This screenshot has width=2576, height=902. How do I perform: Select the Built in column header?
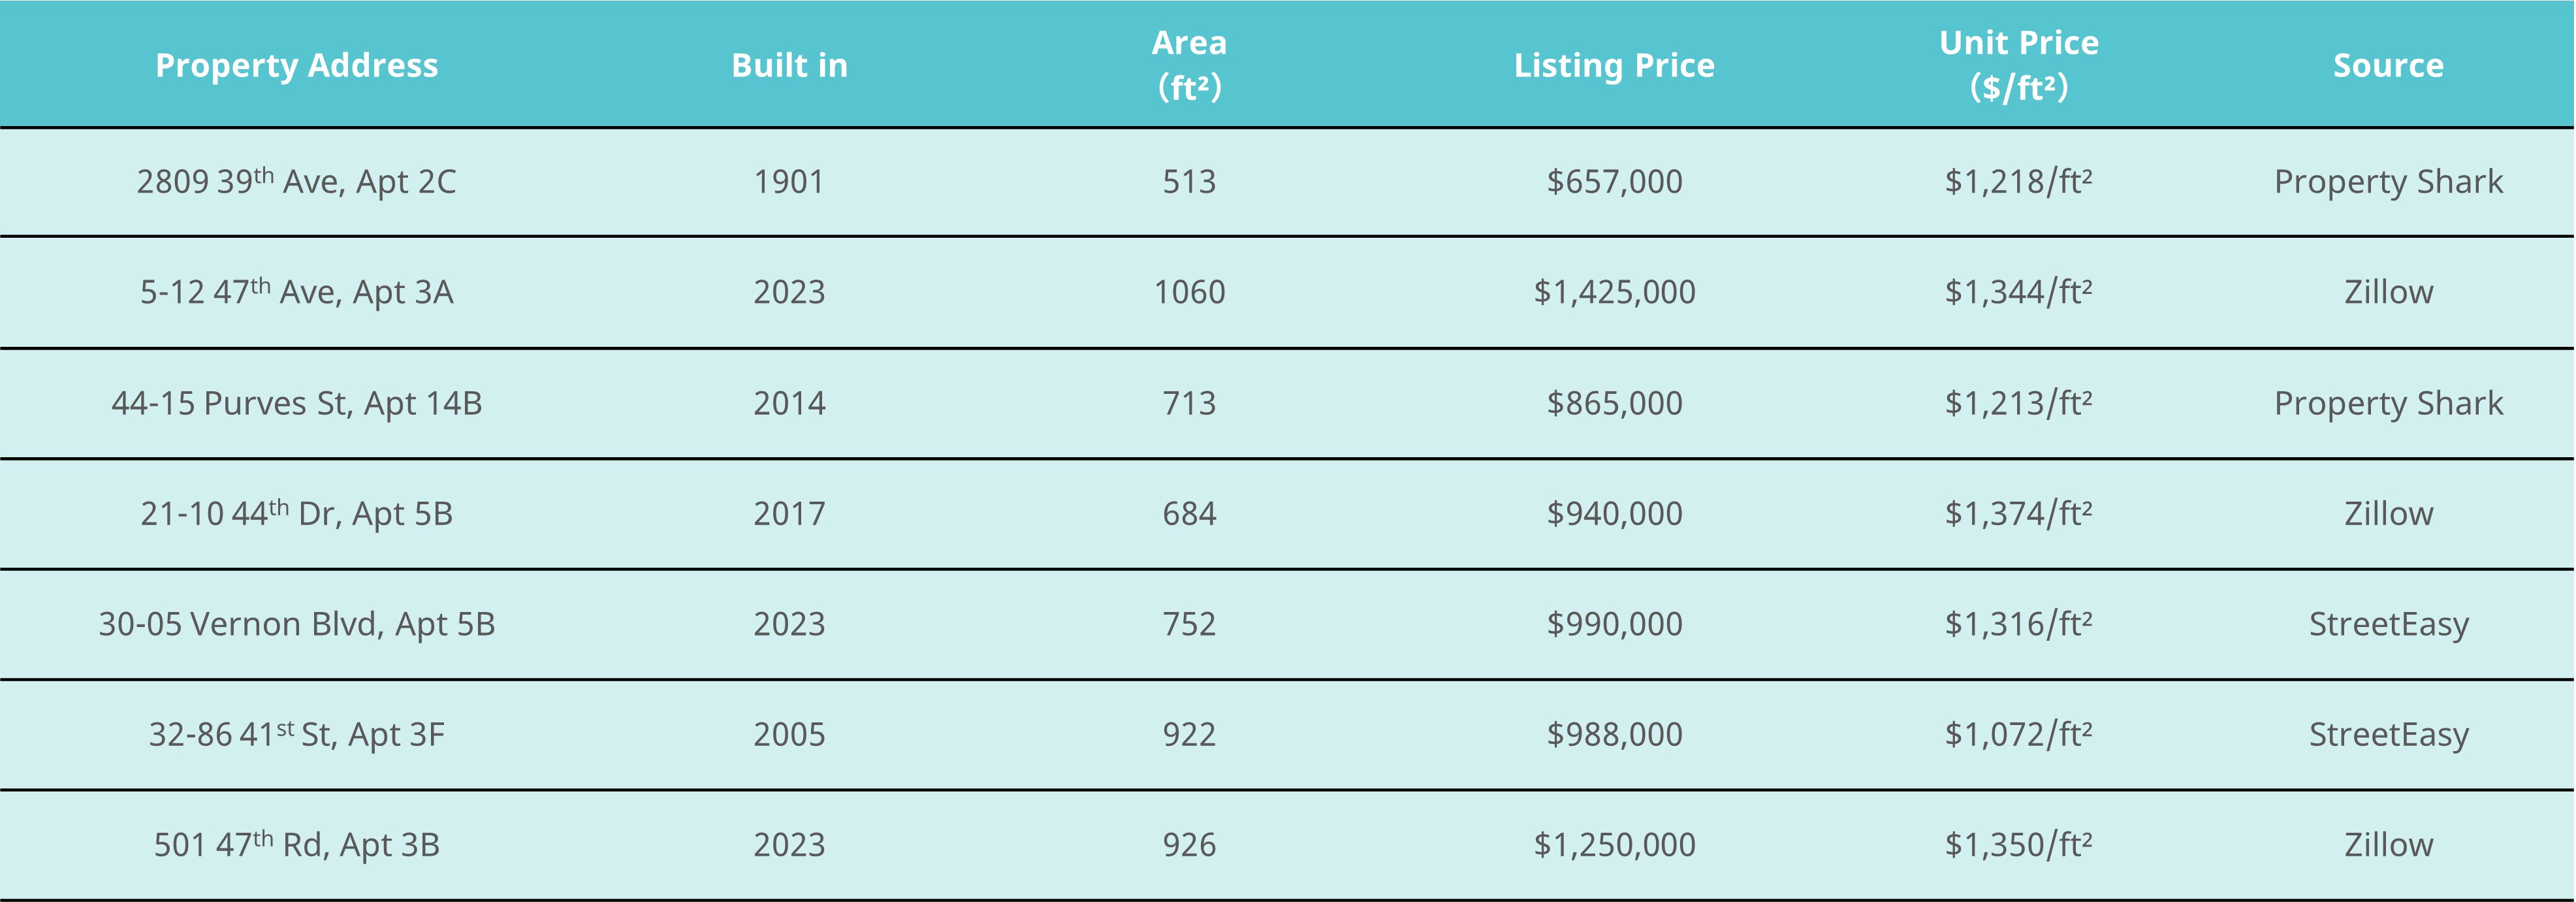pos(789,65)
